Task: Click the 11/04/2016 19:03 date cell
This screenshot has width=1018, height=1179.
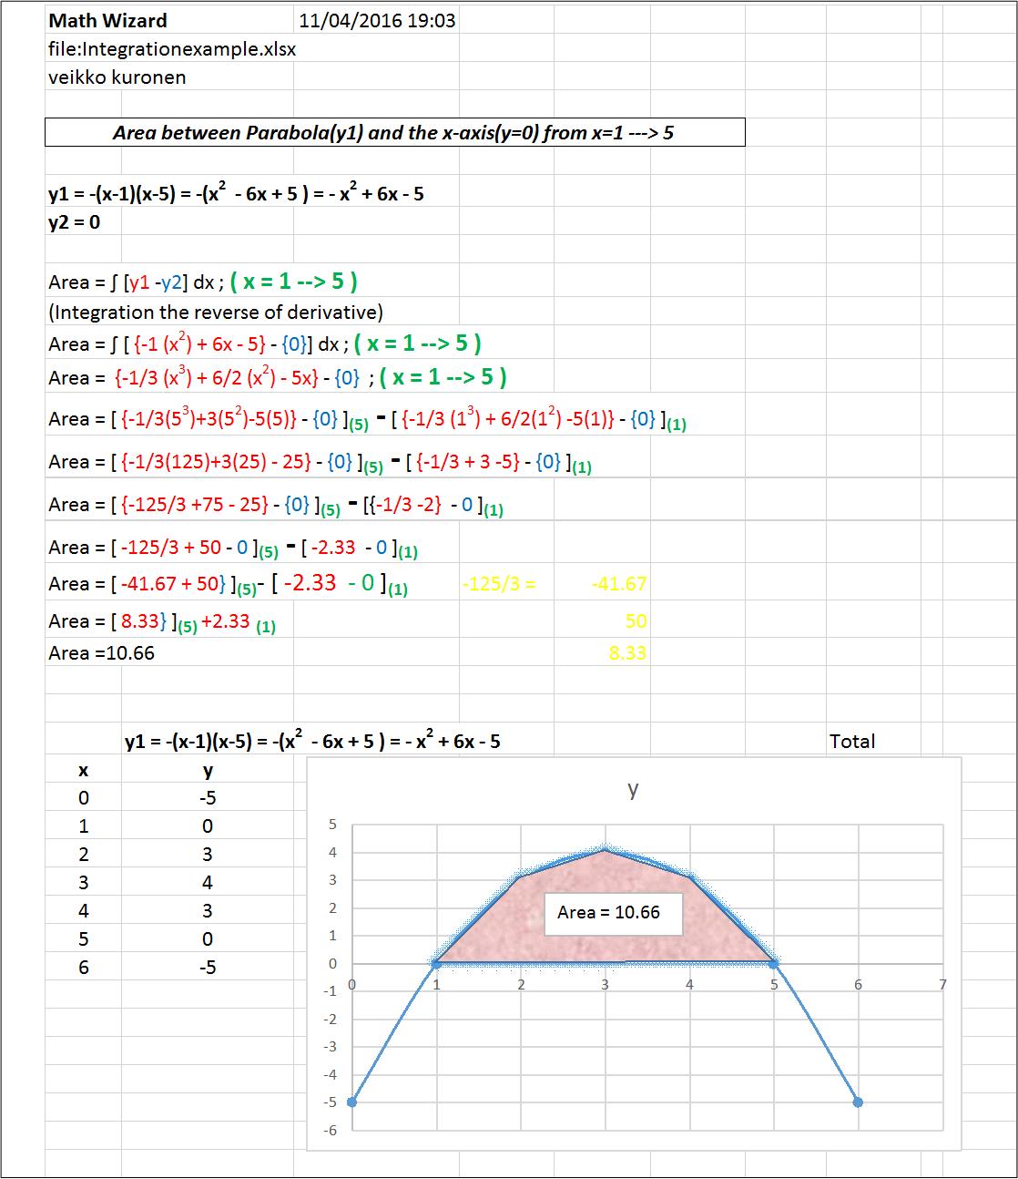Action: 377,20
